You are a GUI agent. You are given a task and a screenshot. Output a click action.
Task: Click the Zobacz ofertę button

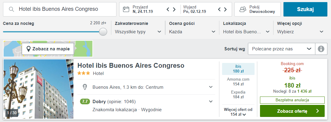click(x=292, y=111)
